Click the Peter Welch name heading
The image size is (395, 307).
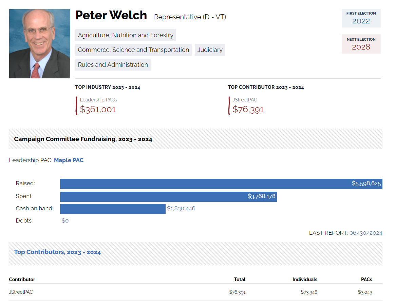coord(111,16)
